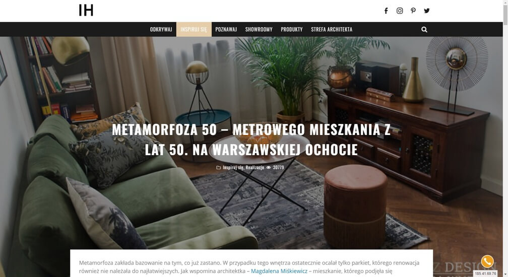
Task: Click the eye views counter icon
Action: pyautogui.click(x=268, y=168)
